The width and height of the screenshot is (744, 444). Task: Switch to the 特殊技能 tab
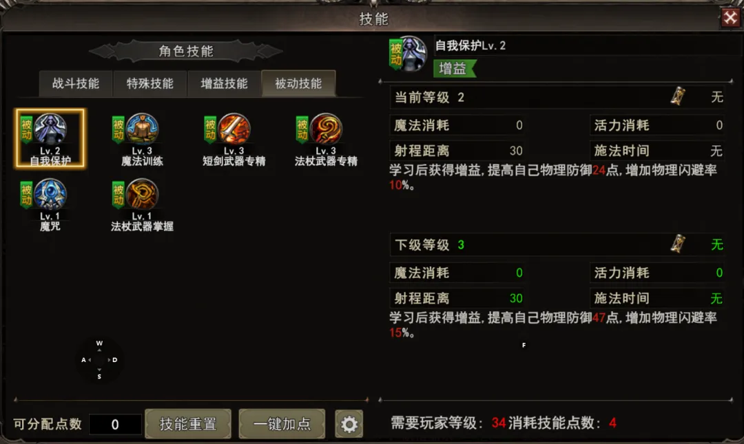pos(150,83)
